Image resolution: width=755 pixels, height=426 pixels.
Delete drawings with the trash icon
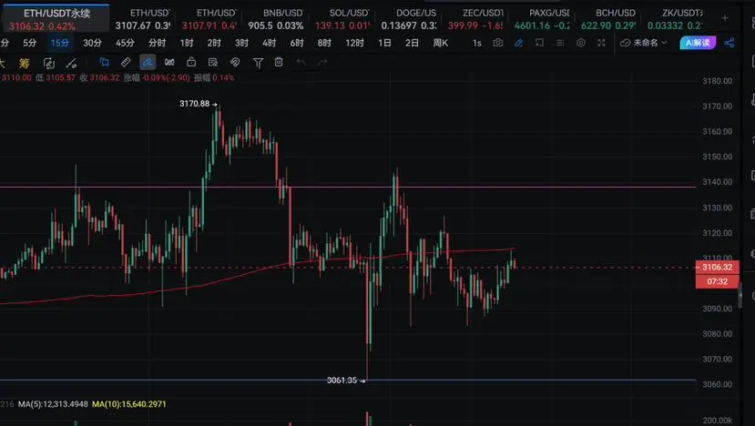coord(279,62)
